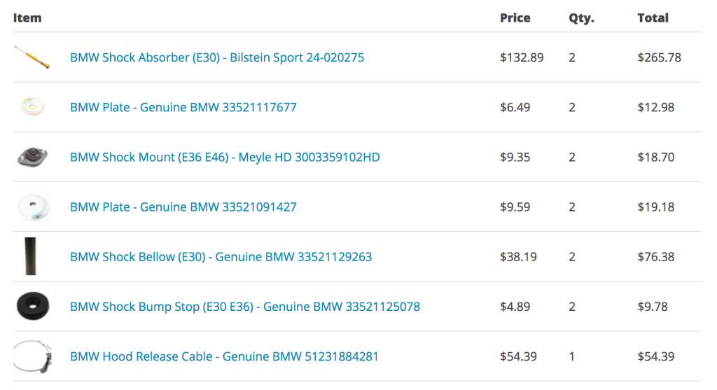Open the hood release cable image
Viewport: 717px width, 390px height.
pos(32,356)
